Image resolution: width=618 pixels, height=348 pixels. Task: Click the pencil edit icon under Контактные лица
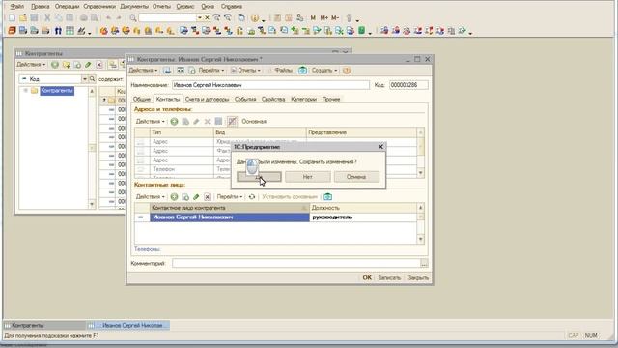tap(196, 196)
